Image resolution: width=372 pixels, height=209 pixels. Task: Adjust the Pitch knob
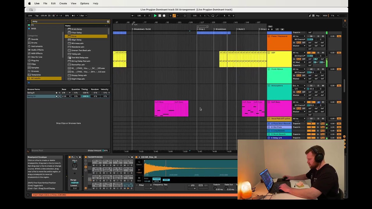[x=75, y=165]
